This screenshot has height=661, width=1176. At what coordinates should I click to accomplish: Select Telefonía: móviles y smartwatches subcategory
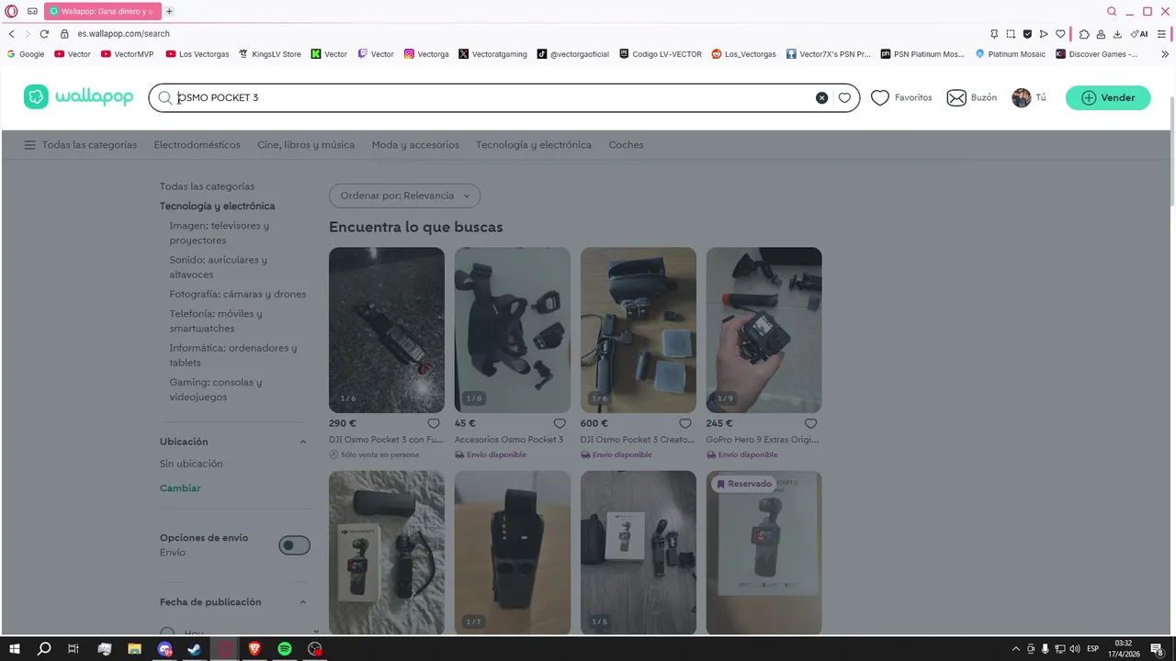216,321
